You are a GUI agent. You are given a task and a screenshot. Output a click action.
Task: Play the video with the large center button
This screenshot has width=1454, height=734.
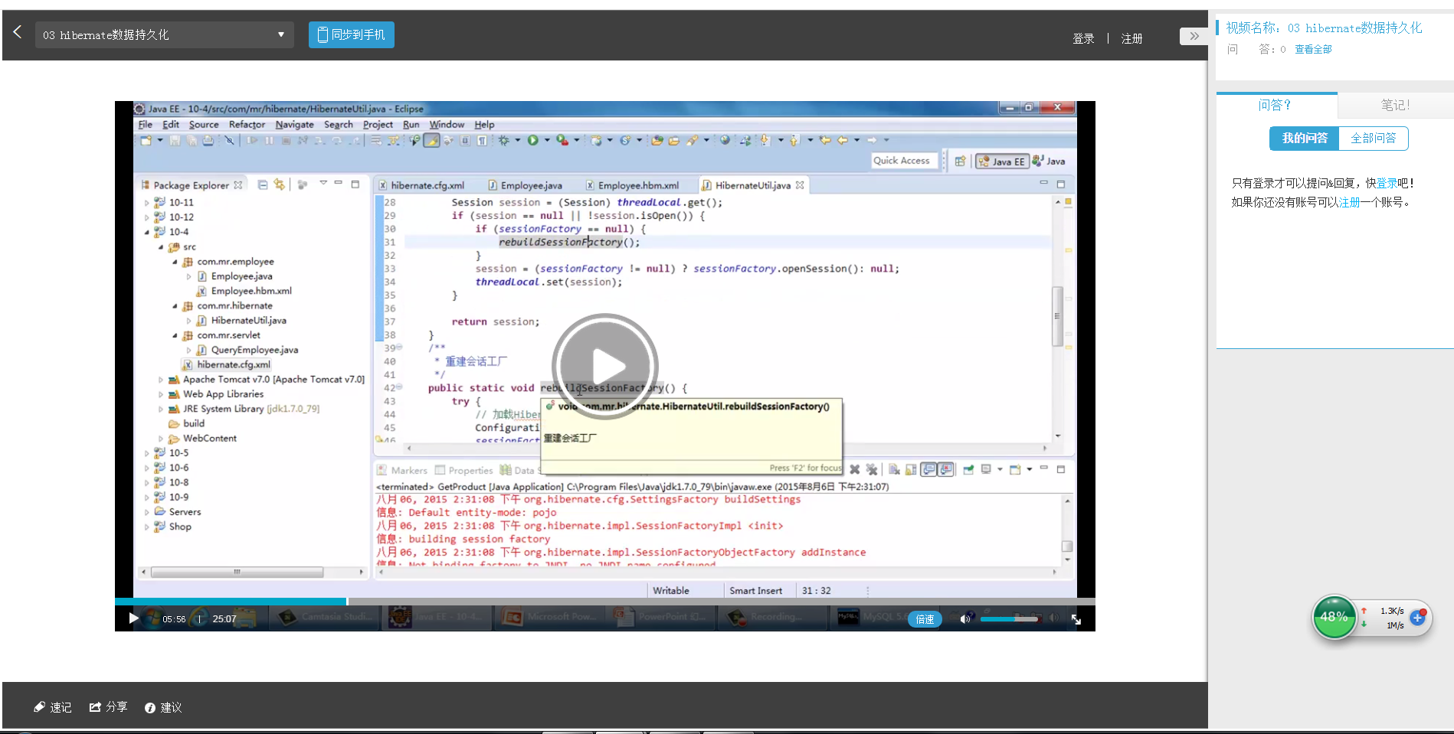604,367
